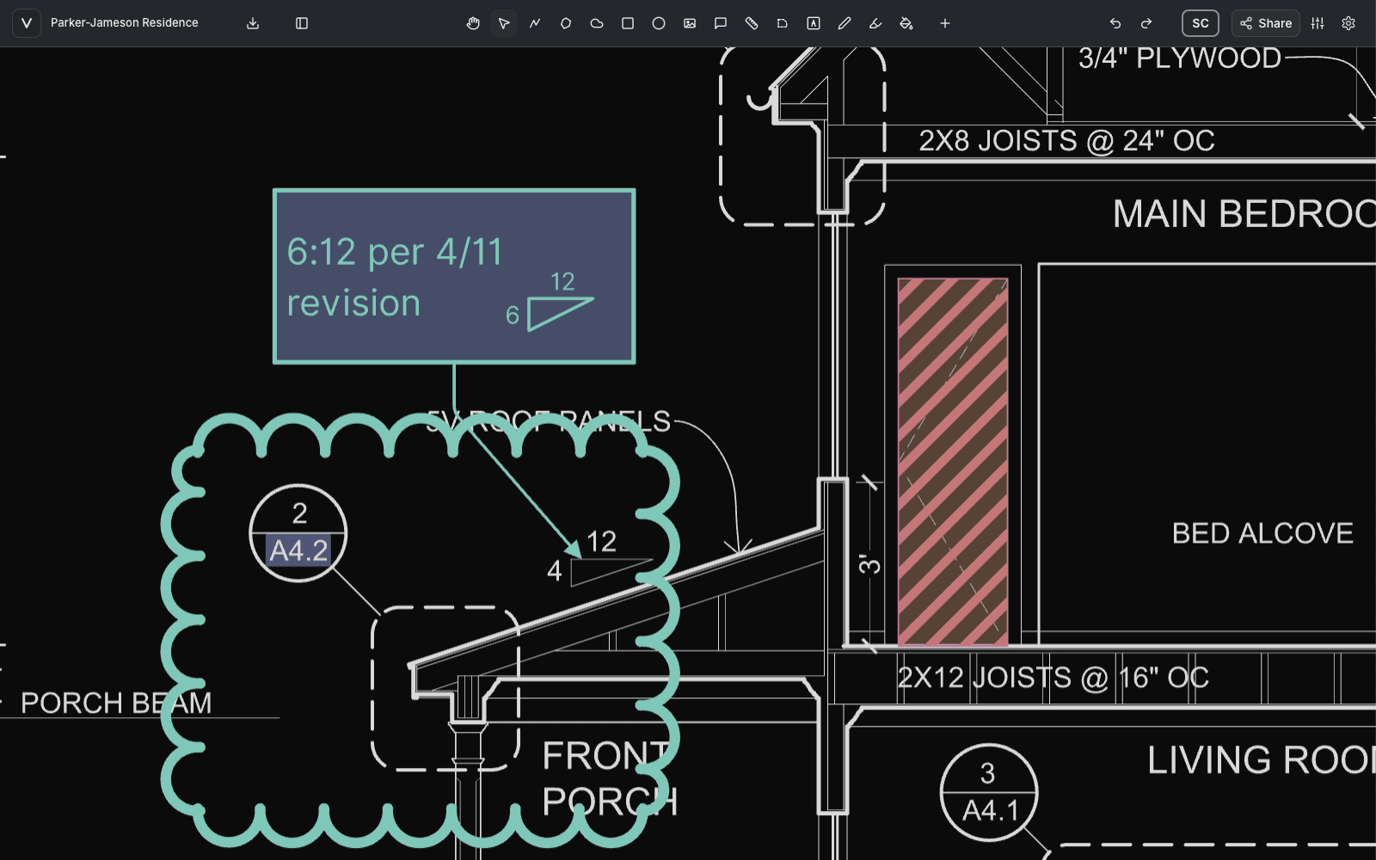
Task: Click the 5V ROOF PANELS note
Action: tap(549, 421)
